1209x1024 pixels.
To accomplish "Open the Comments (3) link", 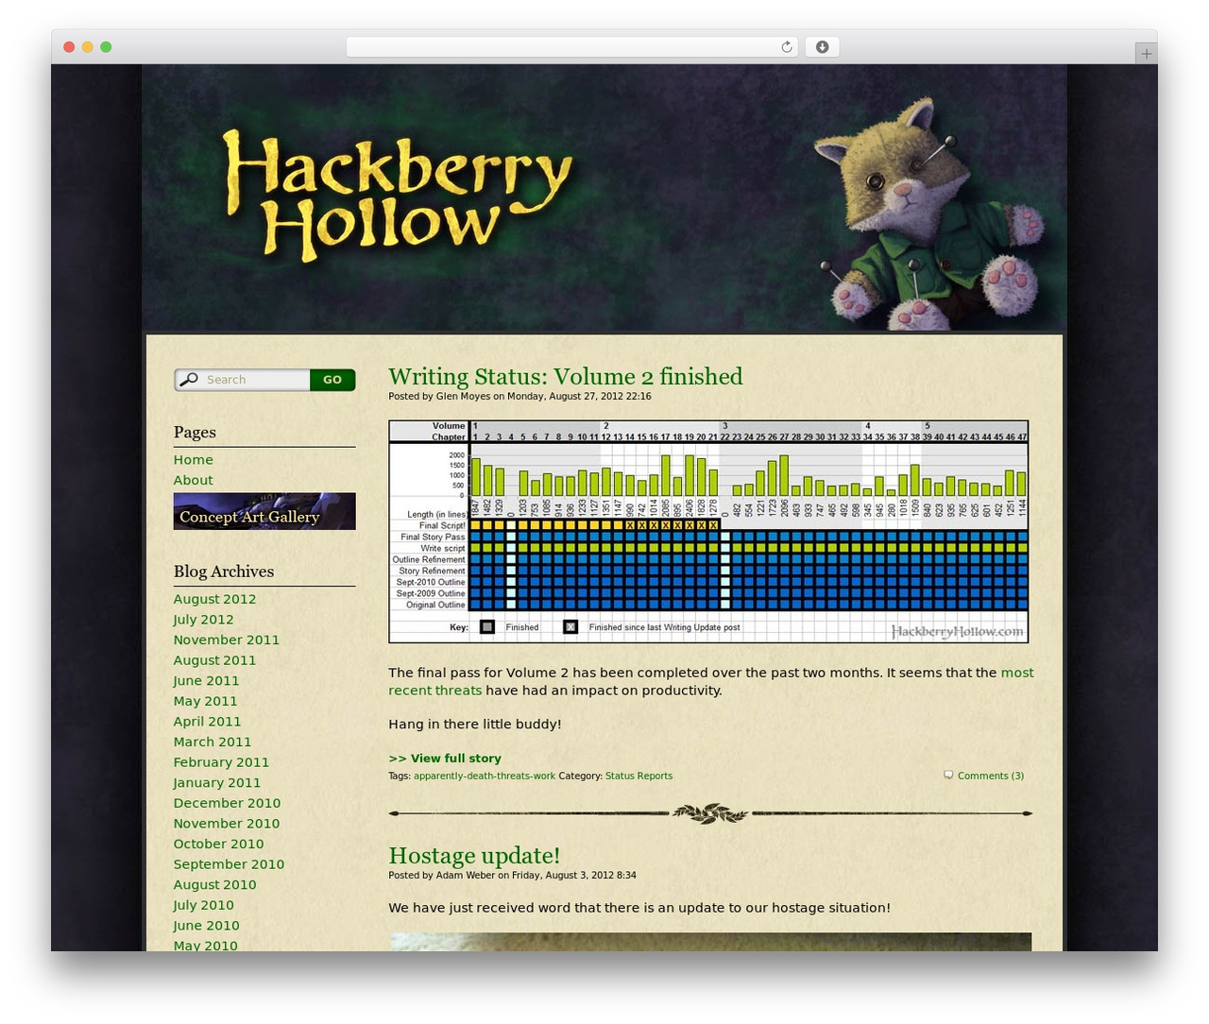I will (991, 776).
